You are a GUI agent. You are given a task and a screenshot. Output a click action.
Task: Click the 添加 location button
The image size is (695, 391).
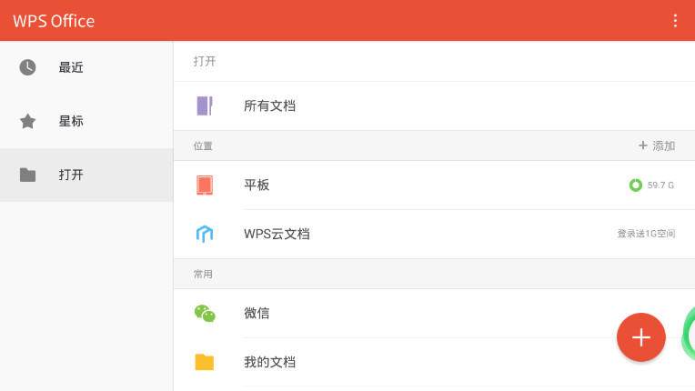pos(657,145)
